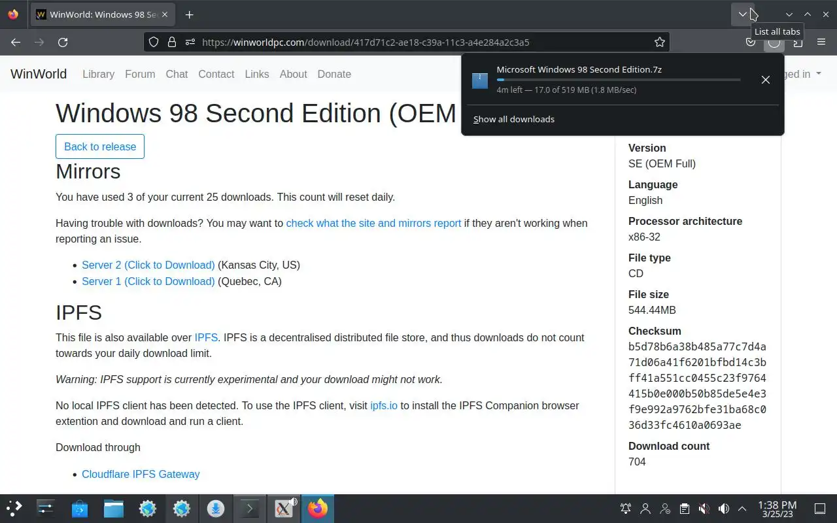Cancel the Windows 98 Second Edition.7z download
Screen dimensions: 837x523
[765, 80]
